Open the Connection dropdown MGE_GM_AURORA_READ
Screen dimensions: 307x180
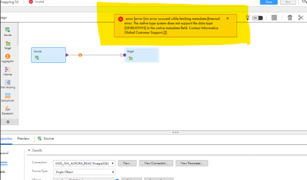(x=84, y=163)
